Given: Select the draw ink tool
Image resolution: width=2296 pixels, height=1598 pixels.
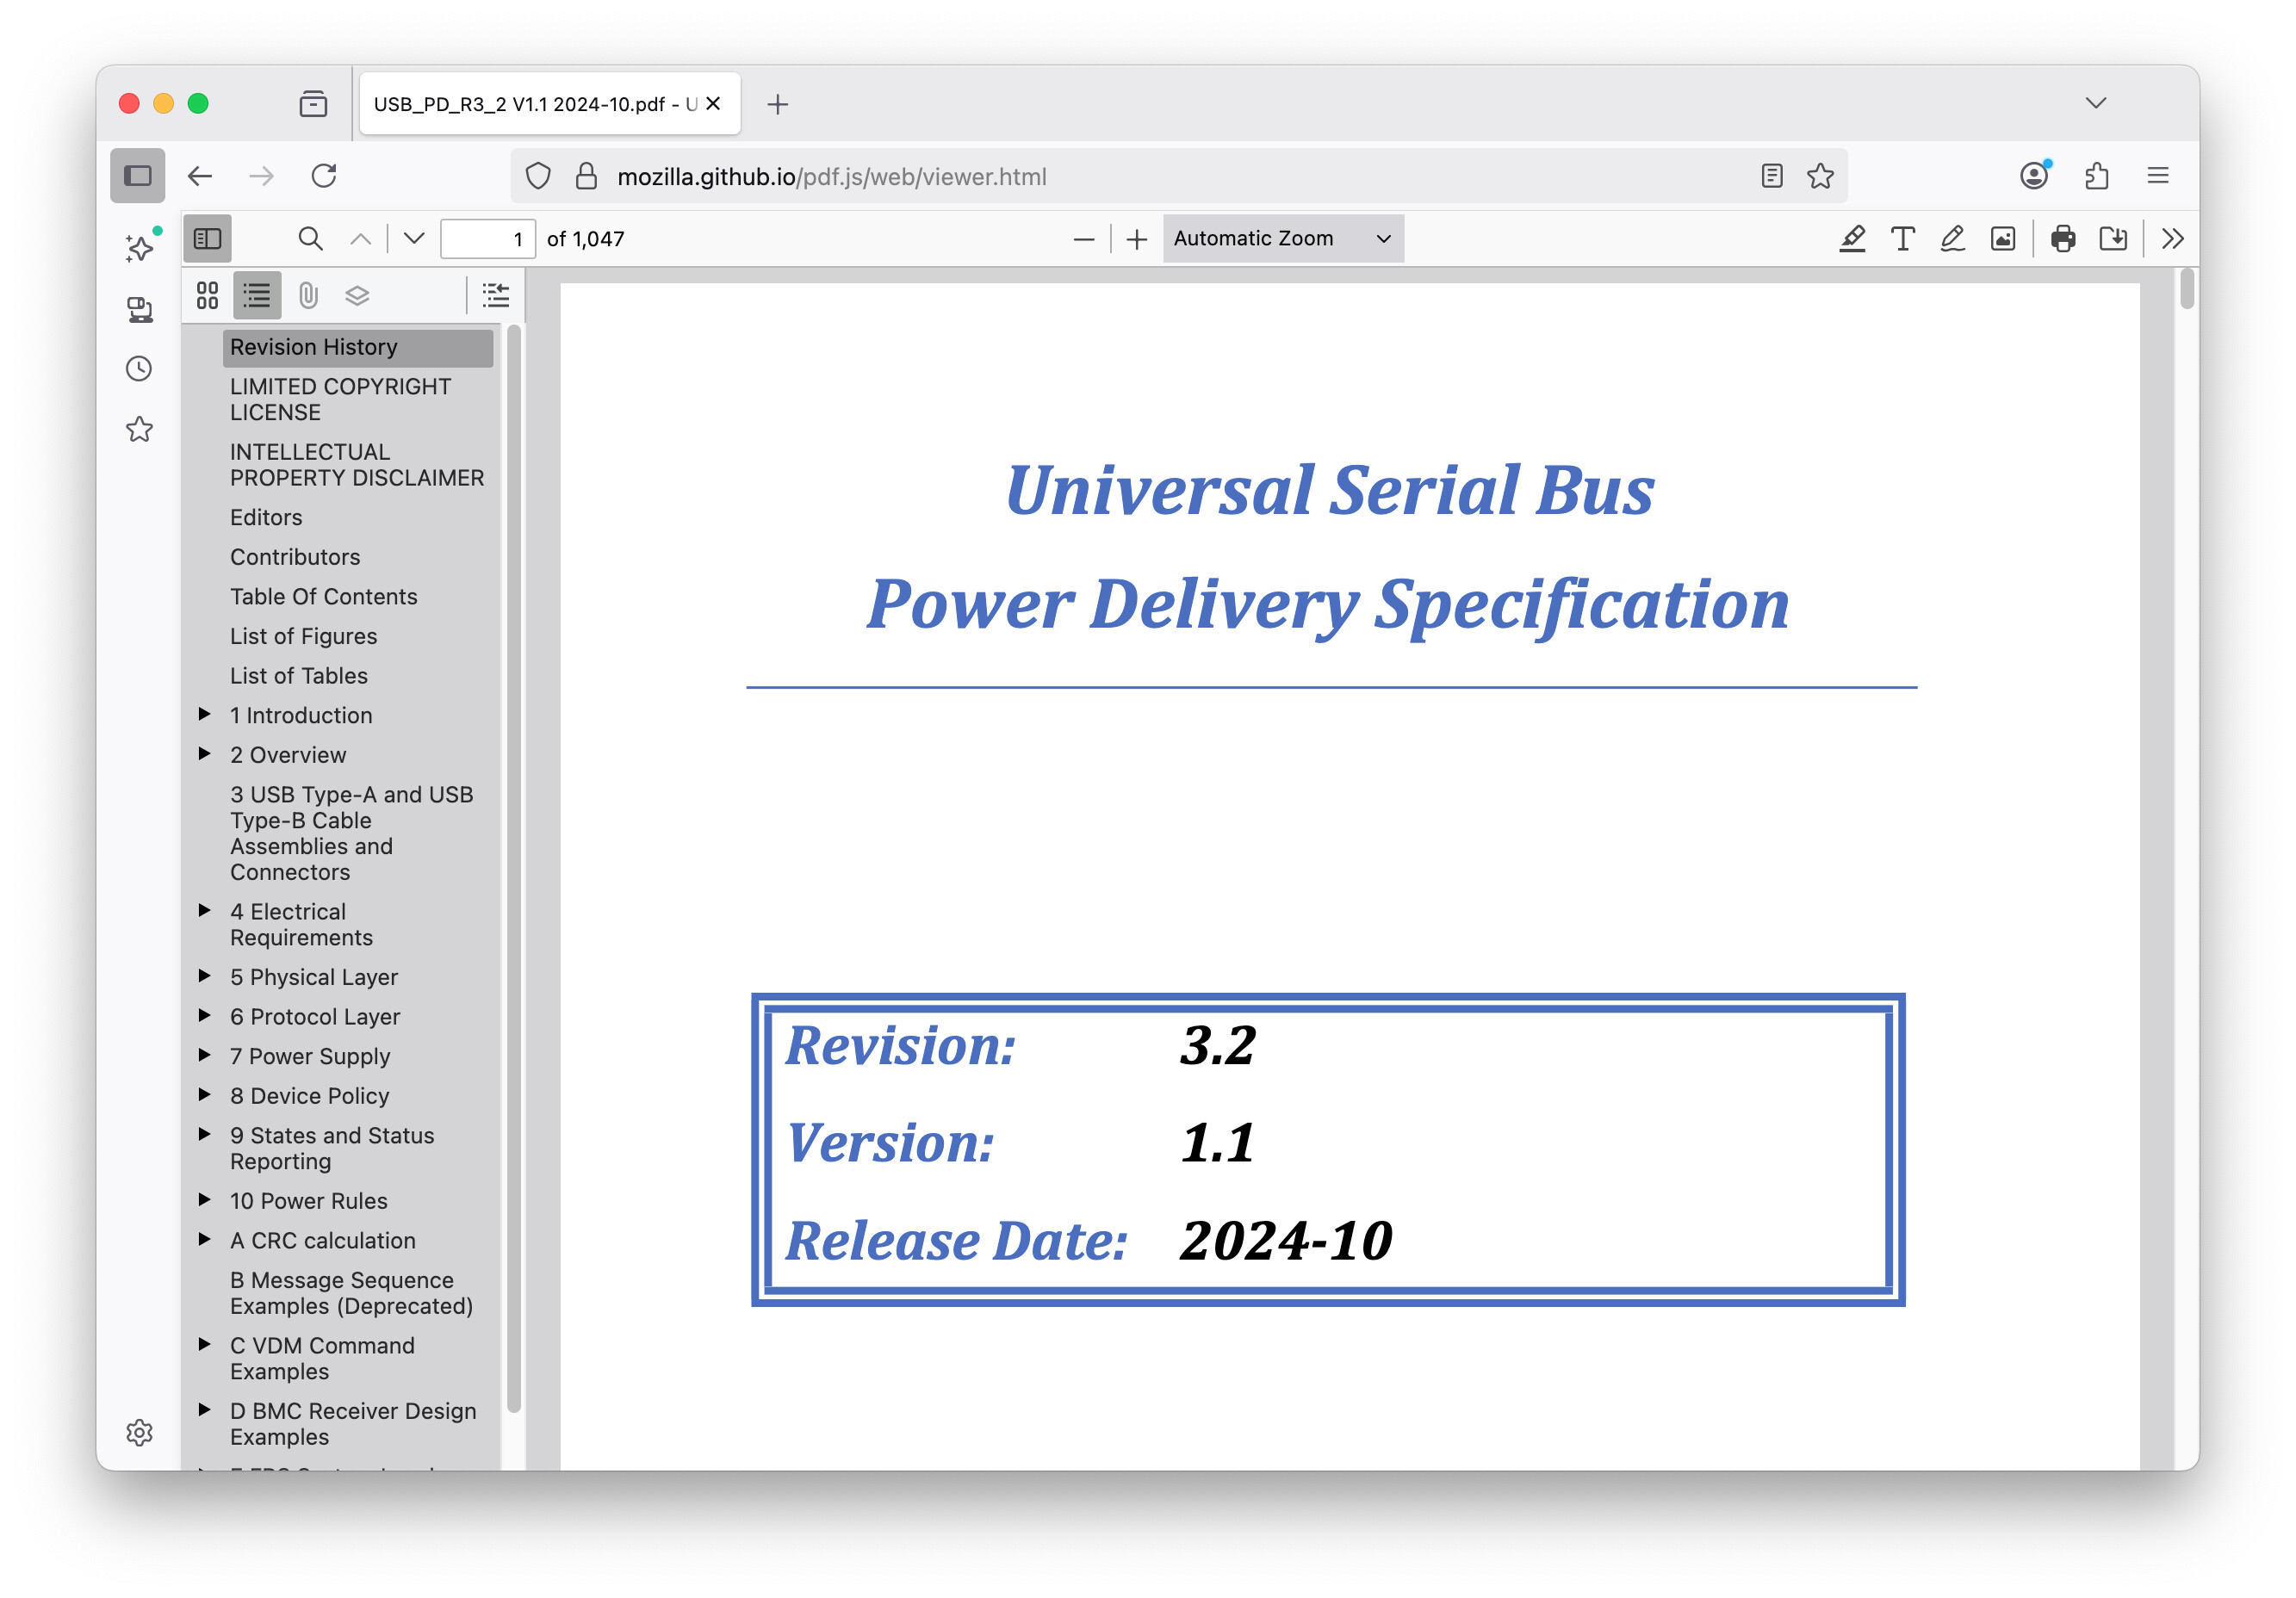Looking at the screenshot, I should [x=1952, y=238].
